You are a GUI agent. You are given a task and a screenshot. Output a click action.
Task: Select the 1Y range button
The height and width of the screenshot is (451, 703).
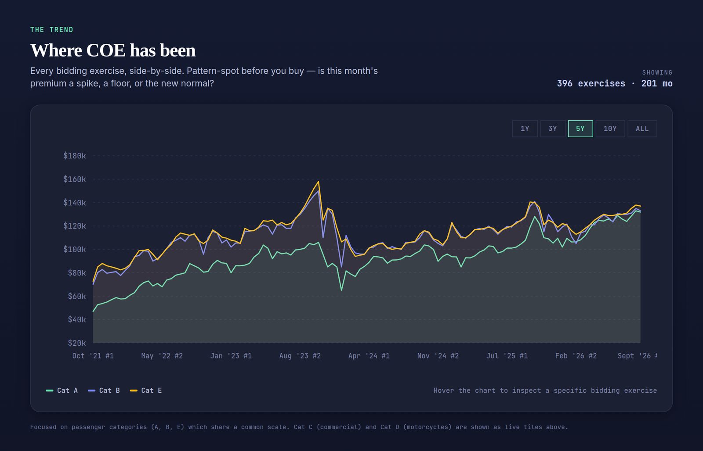(x=525, y=129)
